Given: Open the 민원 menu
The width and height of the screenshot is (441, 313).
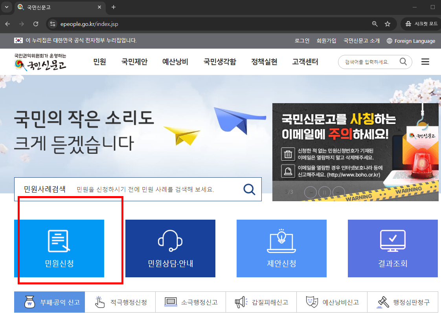Looking at the screenshot, I should pyautogui.click(x=99, y=62).
